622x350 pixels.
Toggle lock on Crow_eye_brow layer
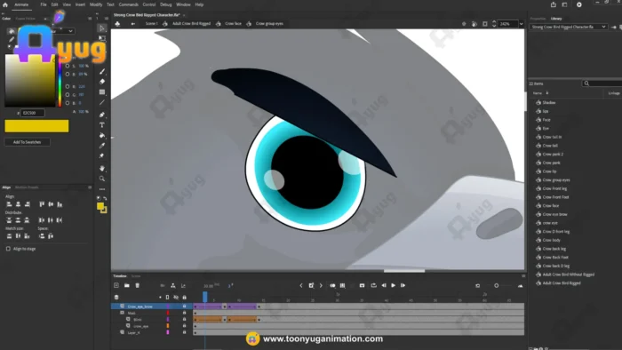(x=184, y=306)
